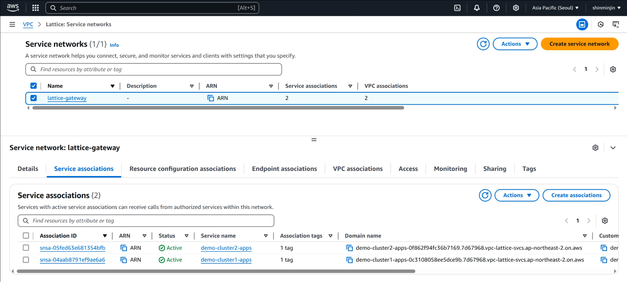Go to next page of Service associations
This screenshot has height=282, width=627.
(x=589, y=221)
